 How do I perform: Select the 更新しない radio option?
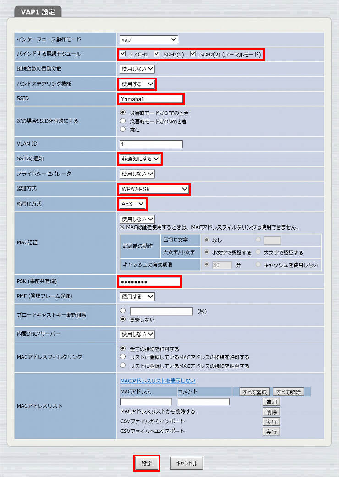[123, 320]
